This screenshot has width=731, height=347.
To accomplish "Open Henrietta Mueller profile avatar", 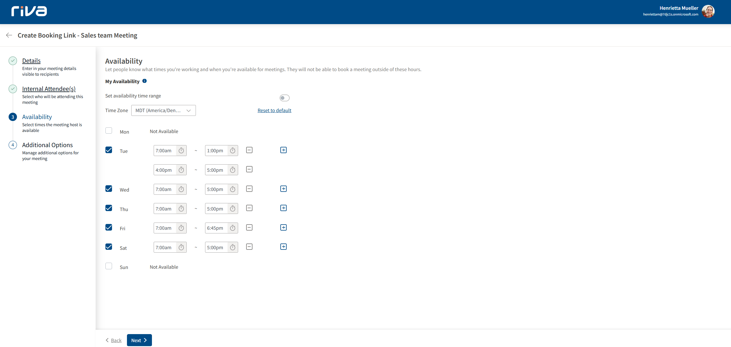I will point(708,11).
